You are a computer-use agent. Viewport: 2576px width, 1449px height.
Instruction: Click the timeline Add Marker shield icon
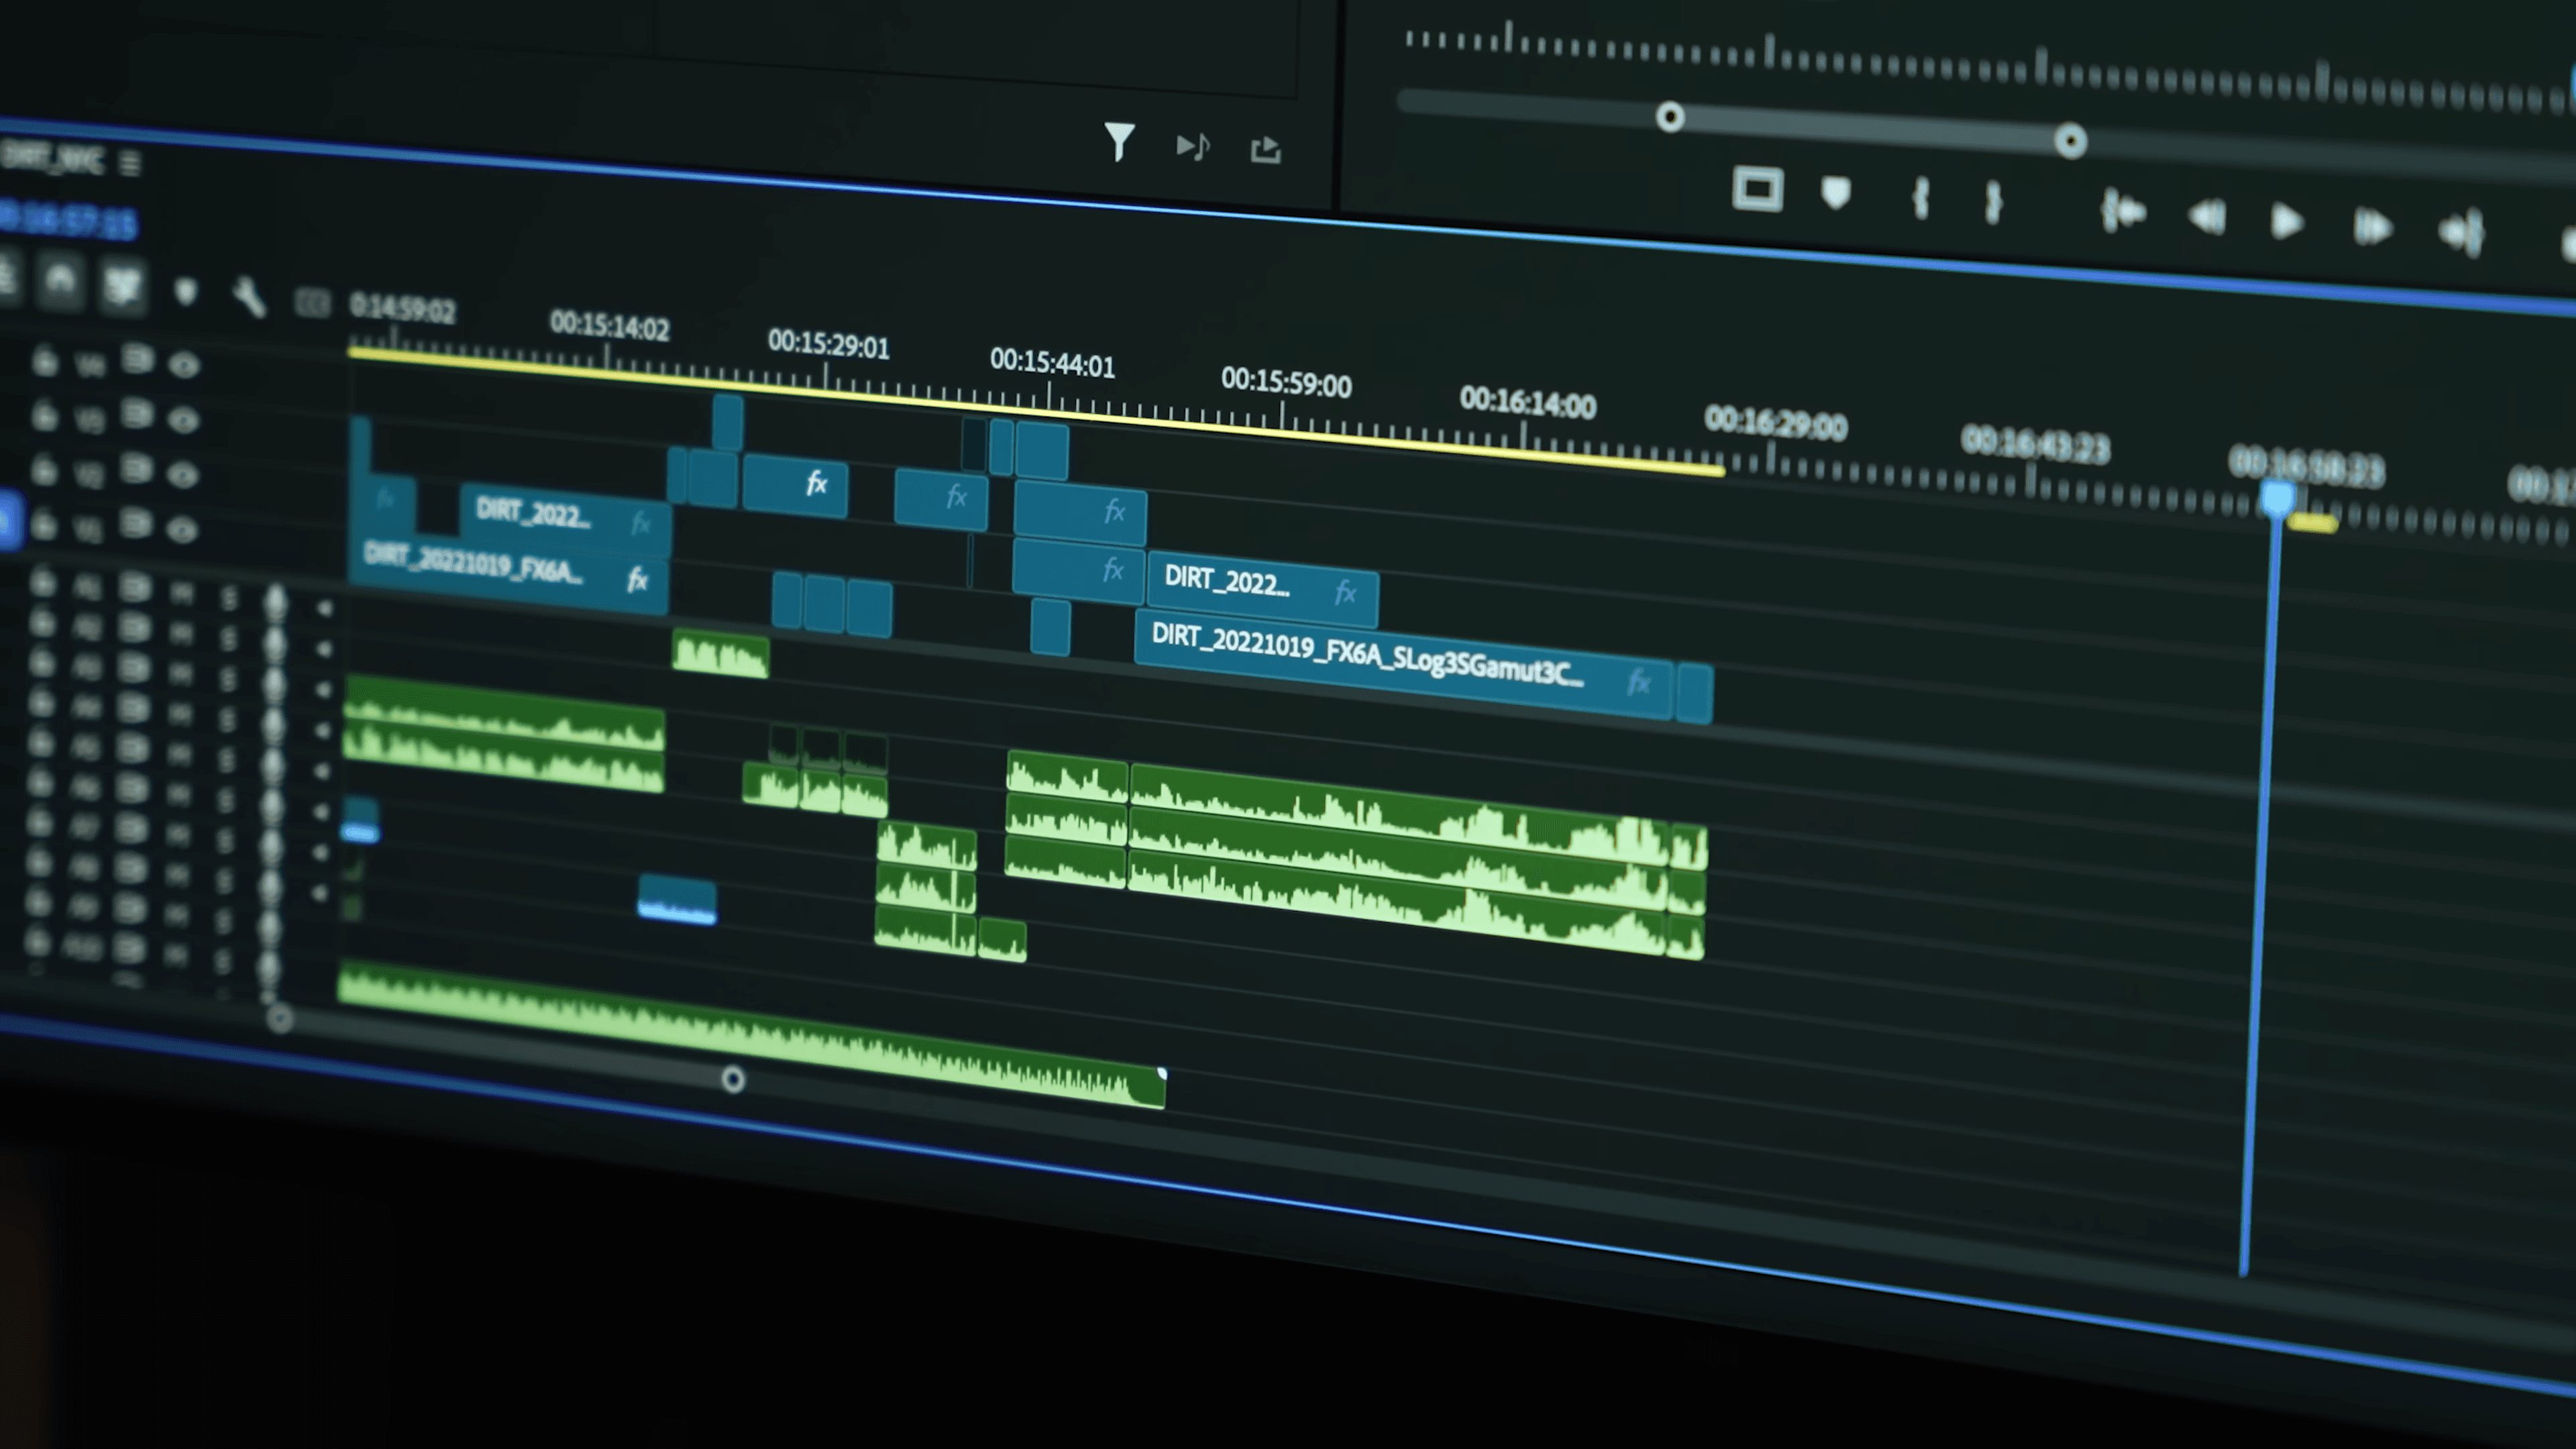coord(186,292)
